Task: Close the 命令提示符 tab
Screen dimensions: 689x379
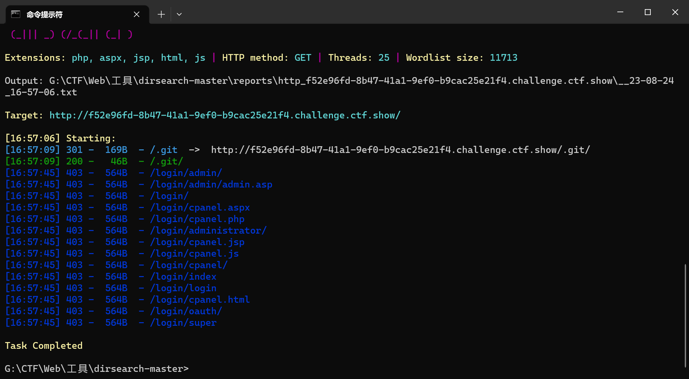Action: coord(137,14)
